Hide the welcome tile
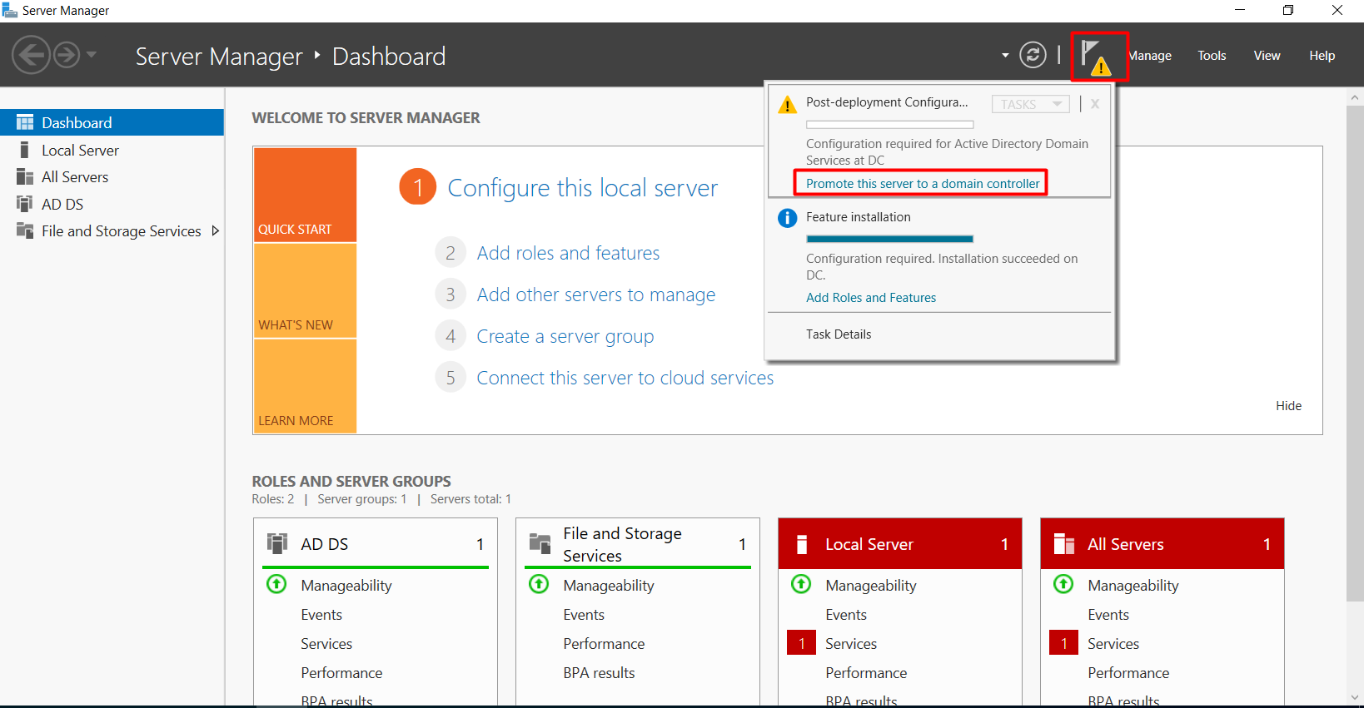This screenshot has height=708, width=1364. coord(1287,406)
